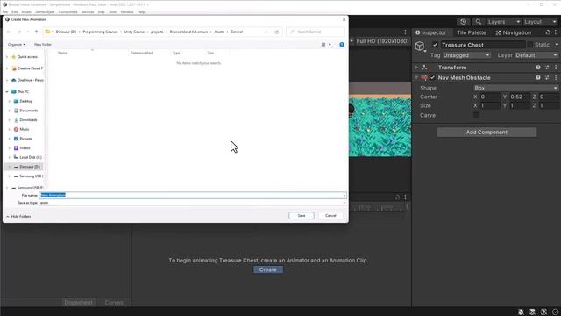Open Transform component three-dot menu
This screenshot has height=316, width=561.
pos(556,68)
